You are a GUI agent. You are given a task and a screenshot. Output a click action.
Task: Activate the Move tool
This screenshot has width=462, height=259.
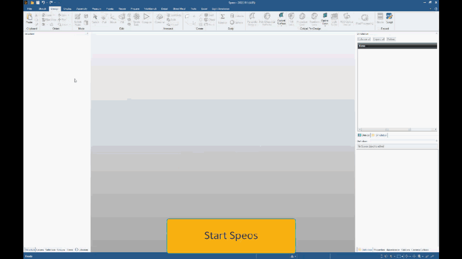coord(113,18)
